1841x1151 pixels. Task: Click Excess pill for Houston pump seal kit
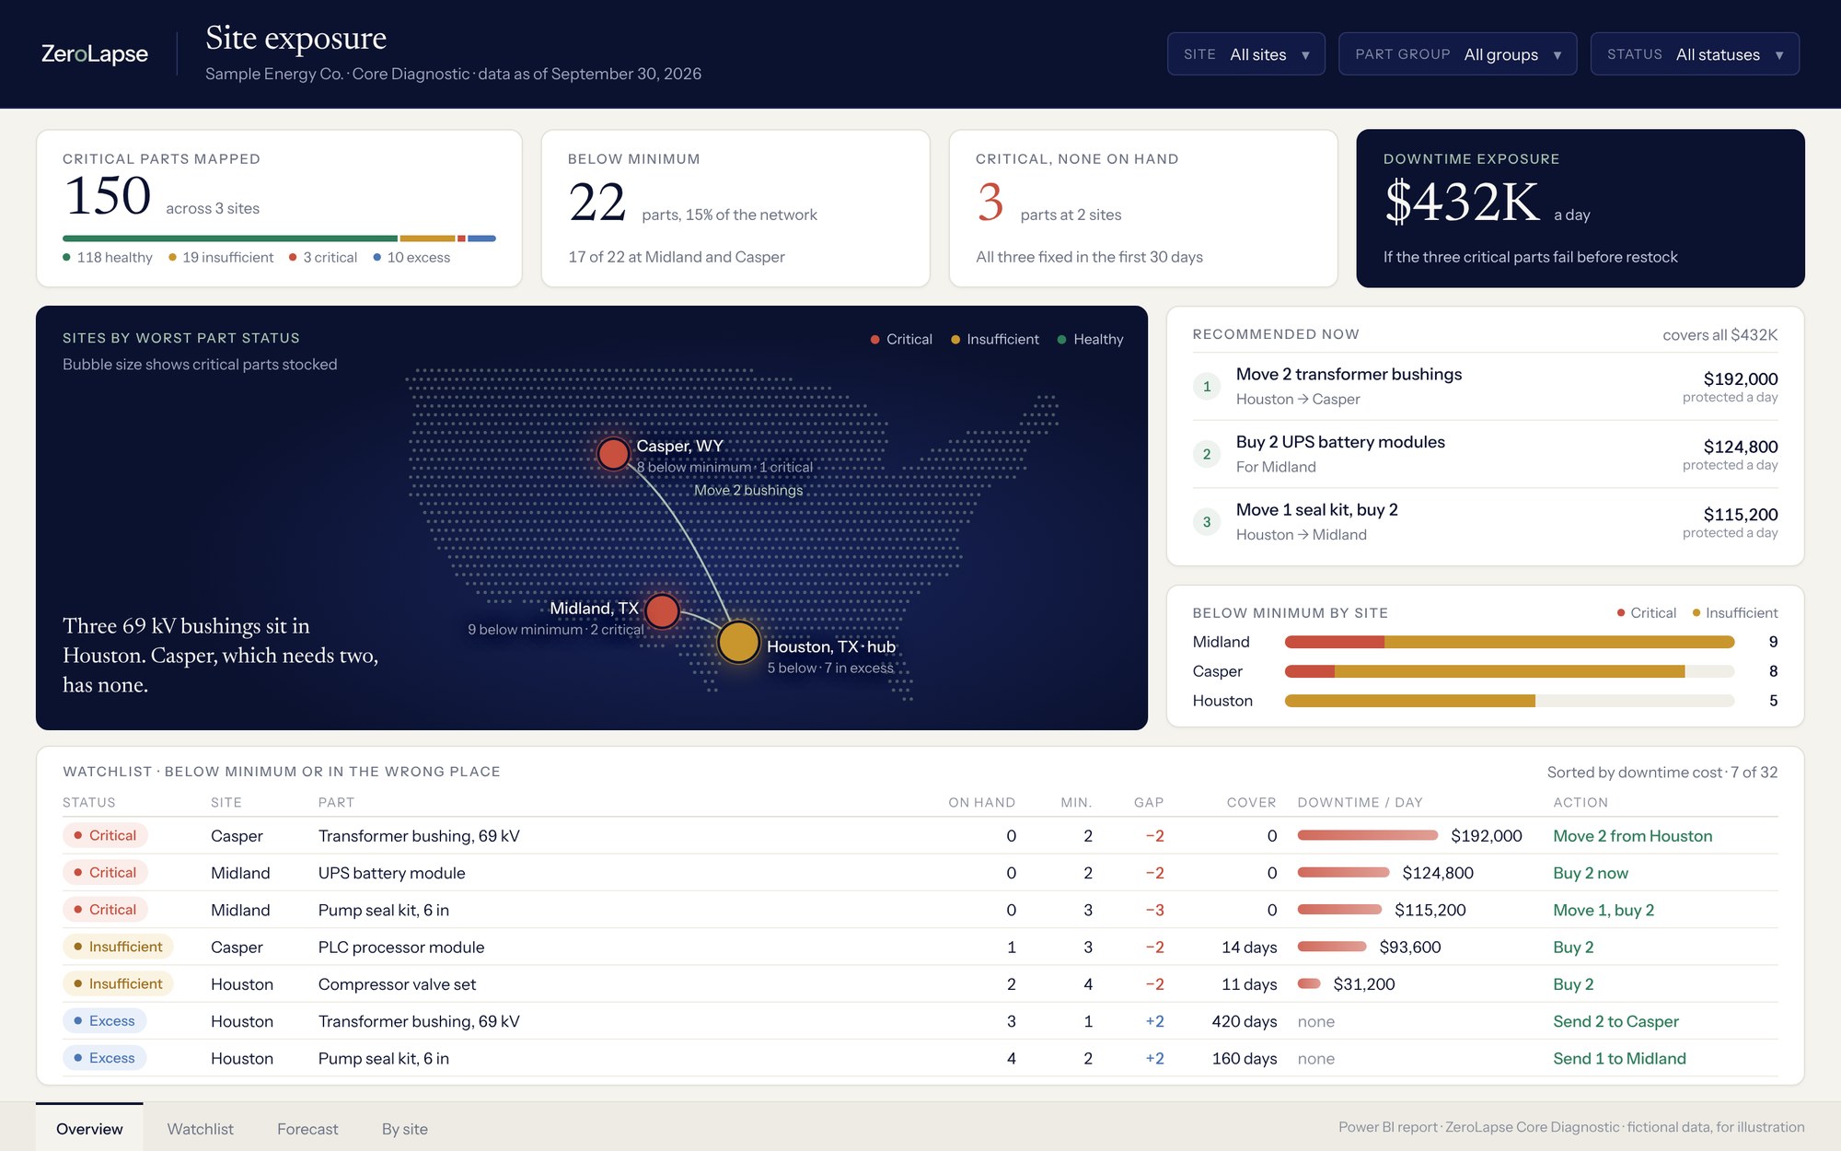coord(104,1058)
